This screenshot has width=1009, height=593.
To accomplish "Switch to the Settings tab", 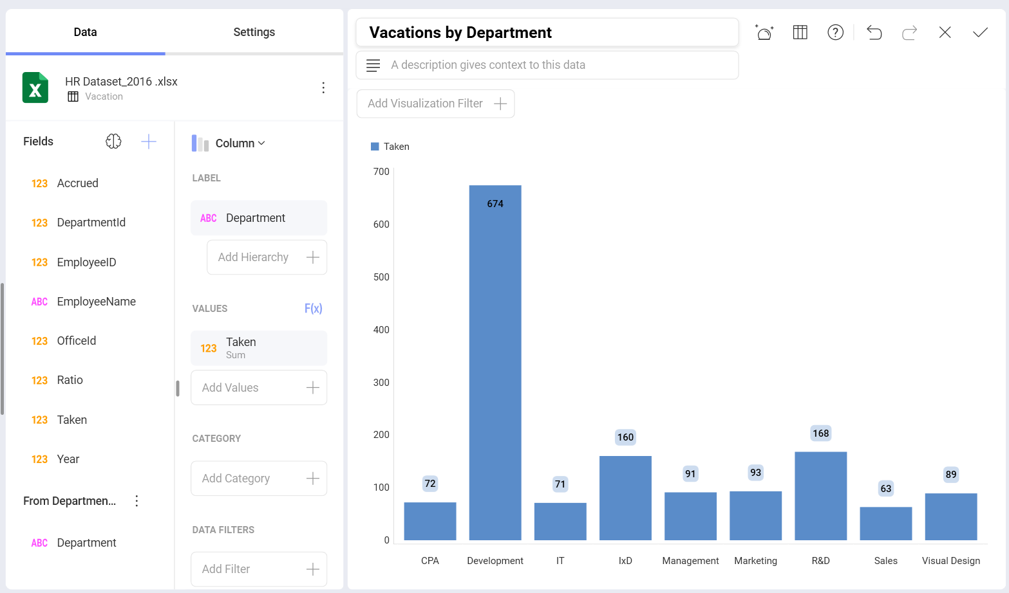I will tap(254, 32).
